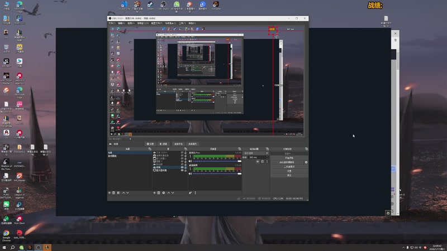
Task: Open audio mixer advanced properties icon
Action: click(191, 192)
